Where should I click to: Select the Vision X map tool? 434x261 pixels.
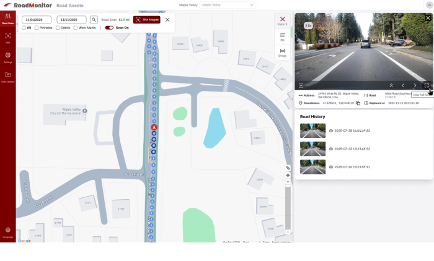tap(282, 21)
